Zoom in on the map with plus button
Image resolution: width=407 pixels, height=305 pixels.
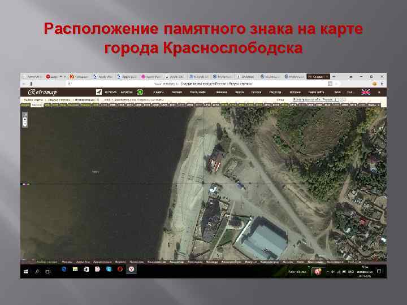coord(25,120)
